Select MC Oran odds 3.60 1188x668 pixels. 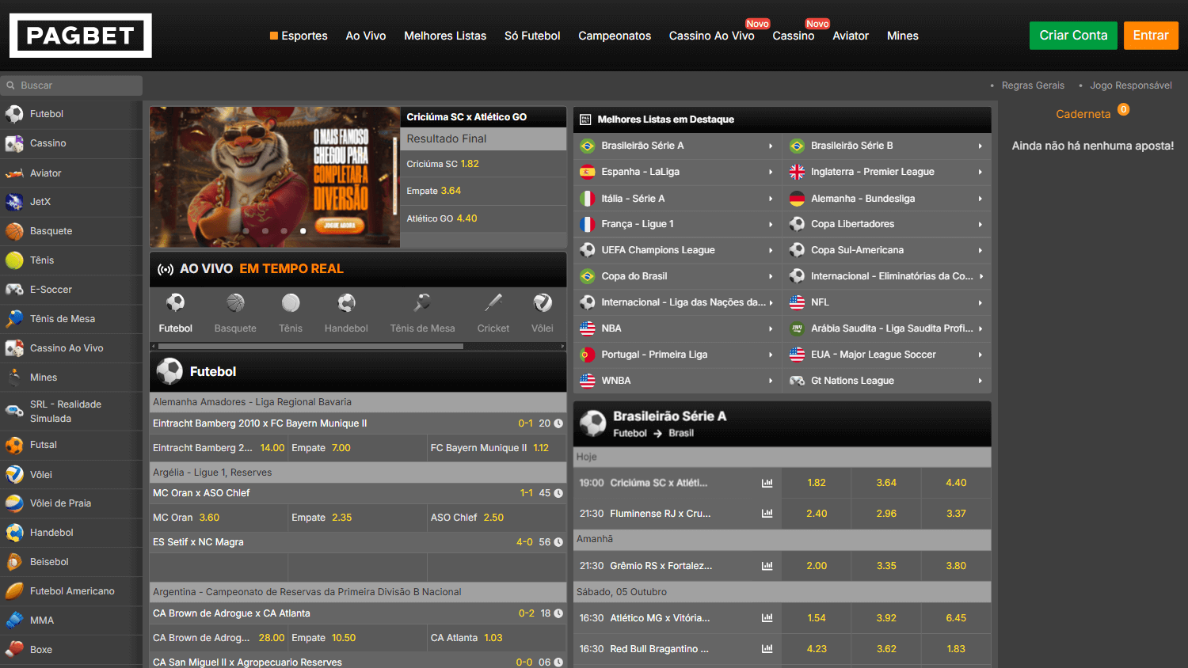point(219,518)
